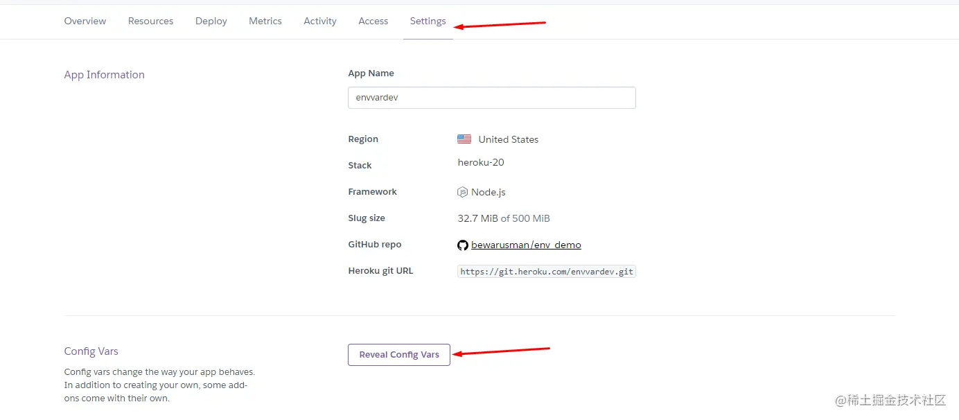The height and width of the screenshot is (420, 959).
Task: Select the Settings tab
Action: coord(428,21)
